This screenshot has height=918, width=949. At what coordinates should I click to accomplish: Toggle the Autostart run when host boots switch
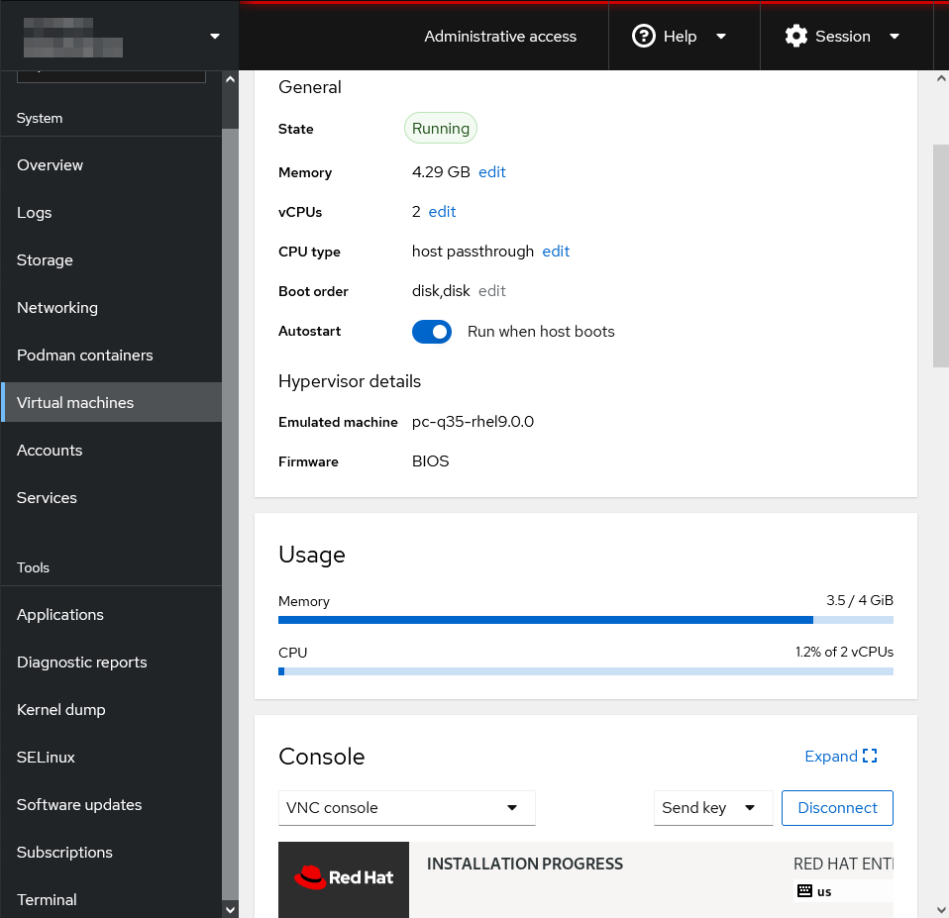coord(432,332)
